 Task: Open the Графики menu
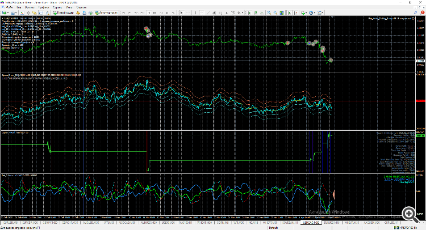point(44,7)
